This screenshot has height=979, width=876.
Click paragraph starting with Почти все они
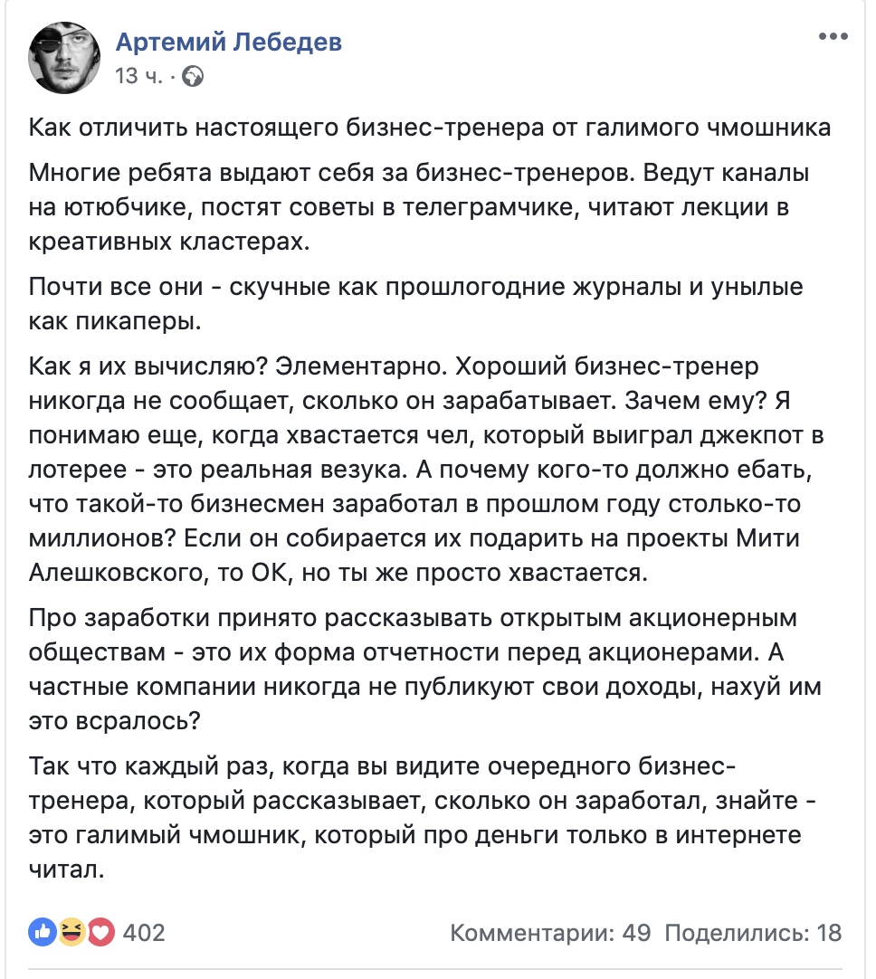(x=416, y=303)
